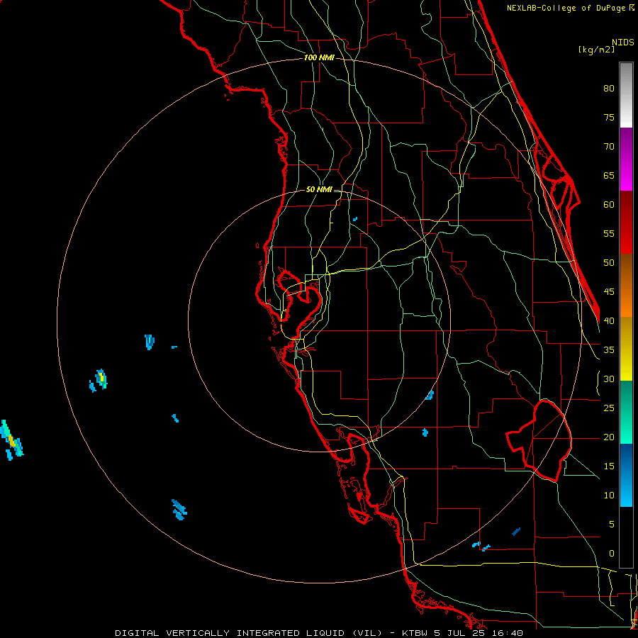Click the scale value 0

point(612,554)
